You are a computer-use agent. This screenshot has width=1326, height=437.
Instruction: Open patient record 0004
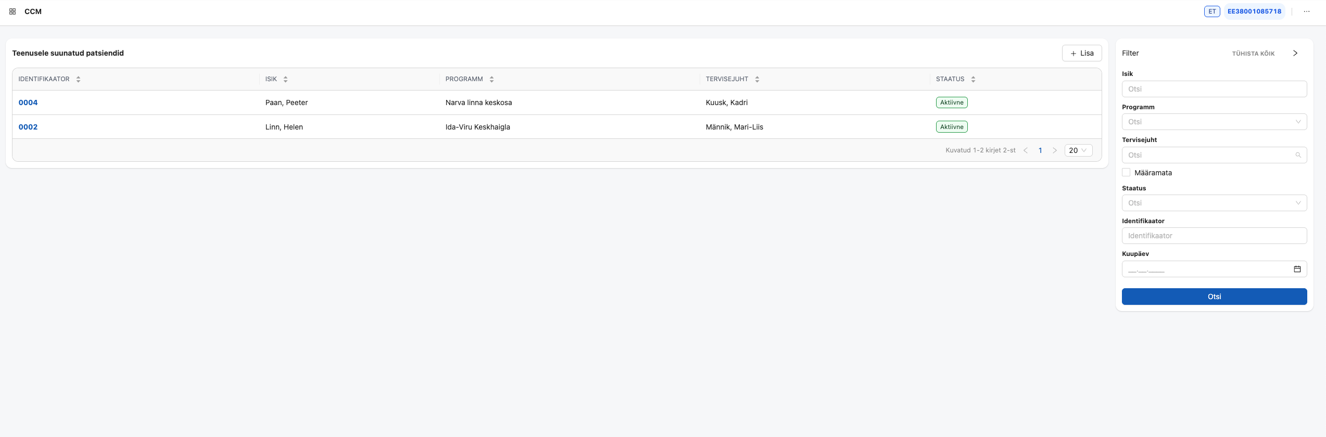28,102
